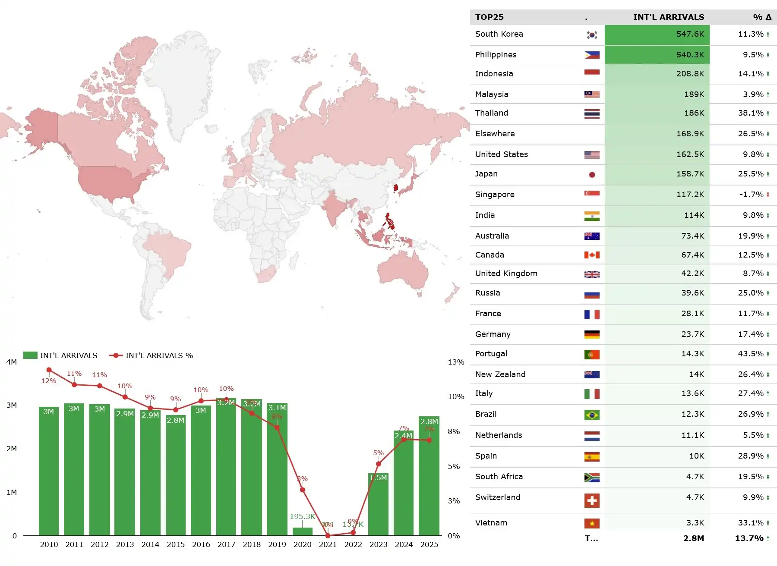The height and width of the screenshot is (566, 777).
Task: Click the Canada row name
Action: [x=490, y=255]
